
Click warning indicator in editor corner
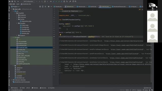tap(140, 9)
